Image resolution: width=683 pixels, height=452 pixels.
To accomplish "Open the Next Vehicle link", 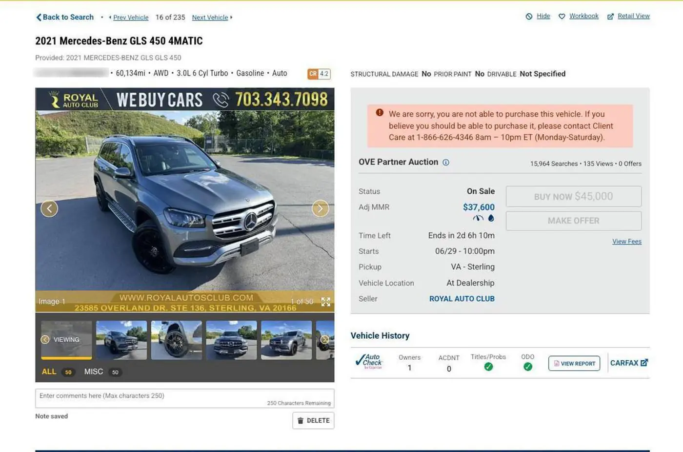I will [210, 18].
